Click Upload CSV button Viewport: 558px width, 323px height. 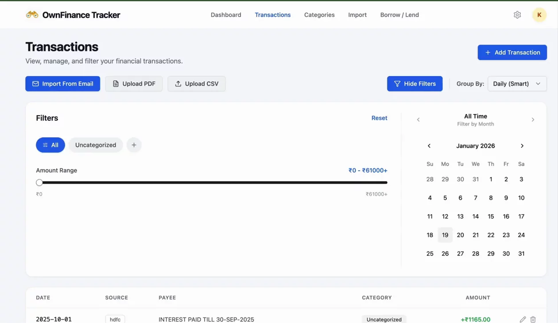click(x=197, y=84)
